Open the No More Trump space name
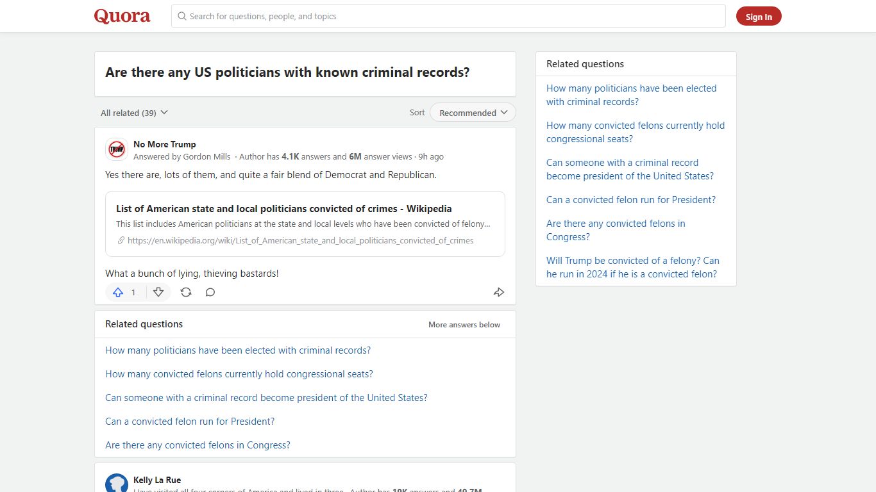The image size is (876, 492). [x=165, y=144]
